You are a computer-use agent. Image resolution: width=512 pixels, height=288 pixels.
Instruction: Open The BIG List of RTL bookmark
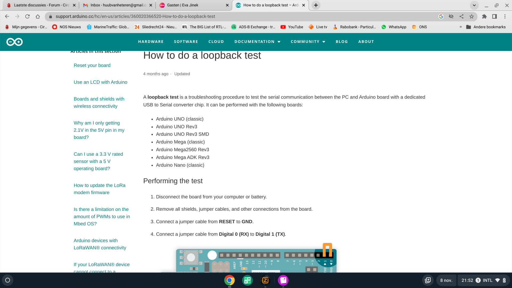pyautogui.click(x=204, y=27)
